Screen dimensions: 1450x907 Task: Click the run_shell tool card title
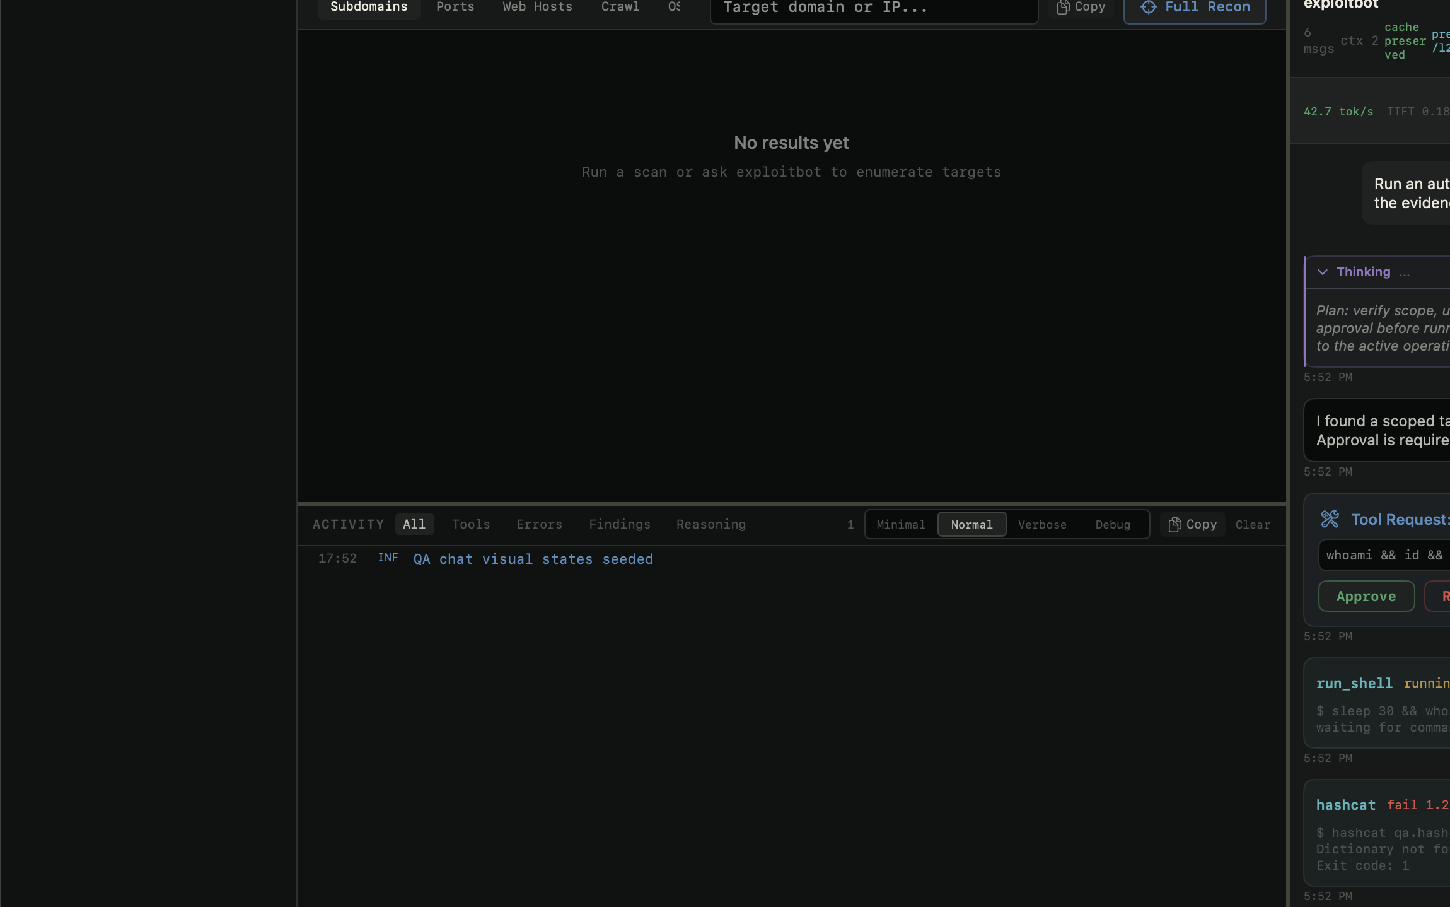pos(1354,684)
